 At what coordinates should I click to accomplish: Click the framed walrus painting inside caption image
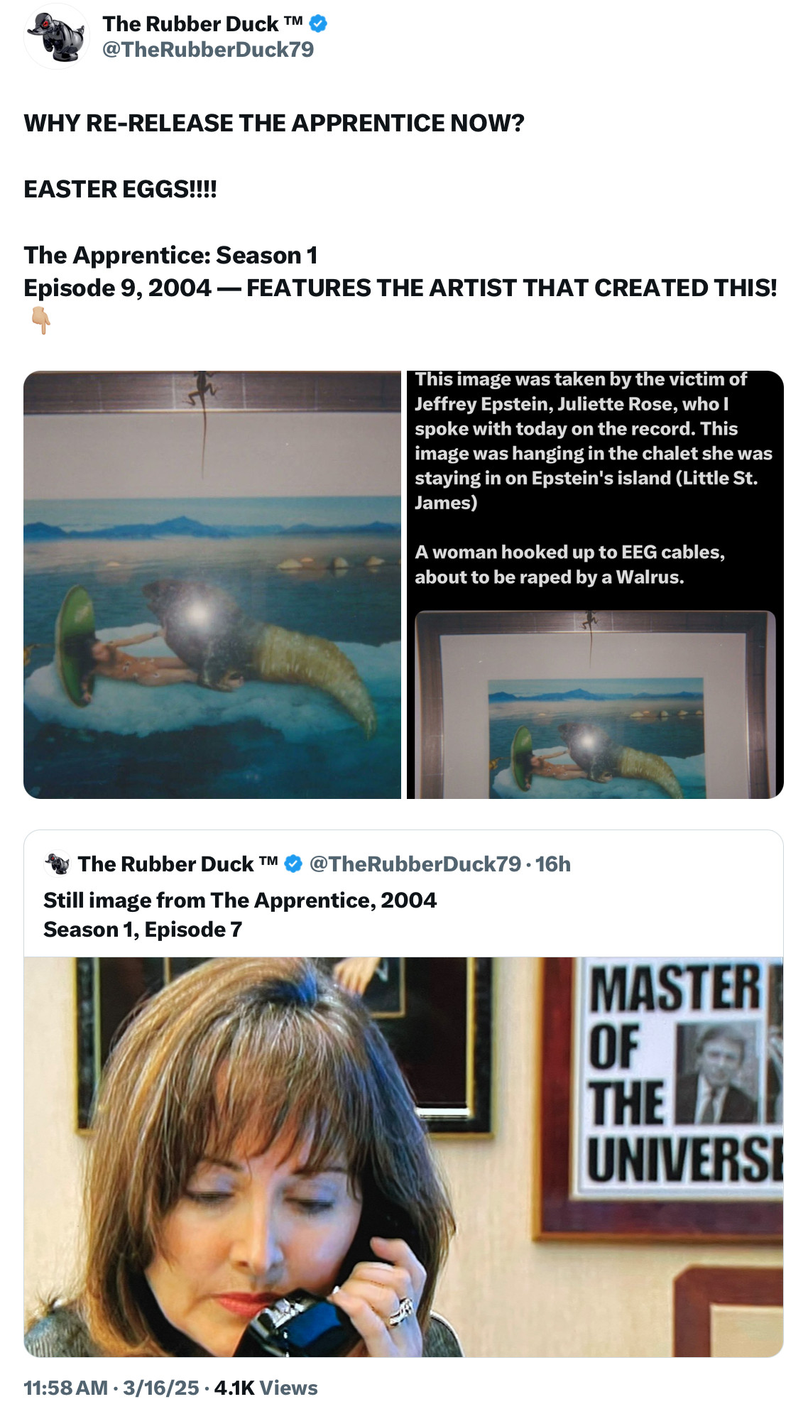595,704
